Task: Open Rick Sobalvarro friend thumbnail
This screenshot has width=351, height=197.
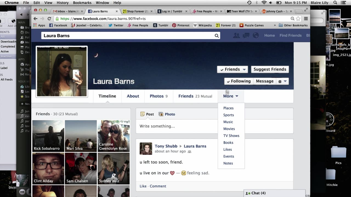Action: click(x=48, y=136)
